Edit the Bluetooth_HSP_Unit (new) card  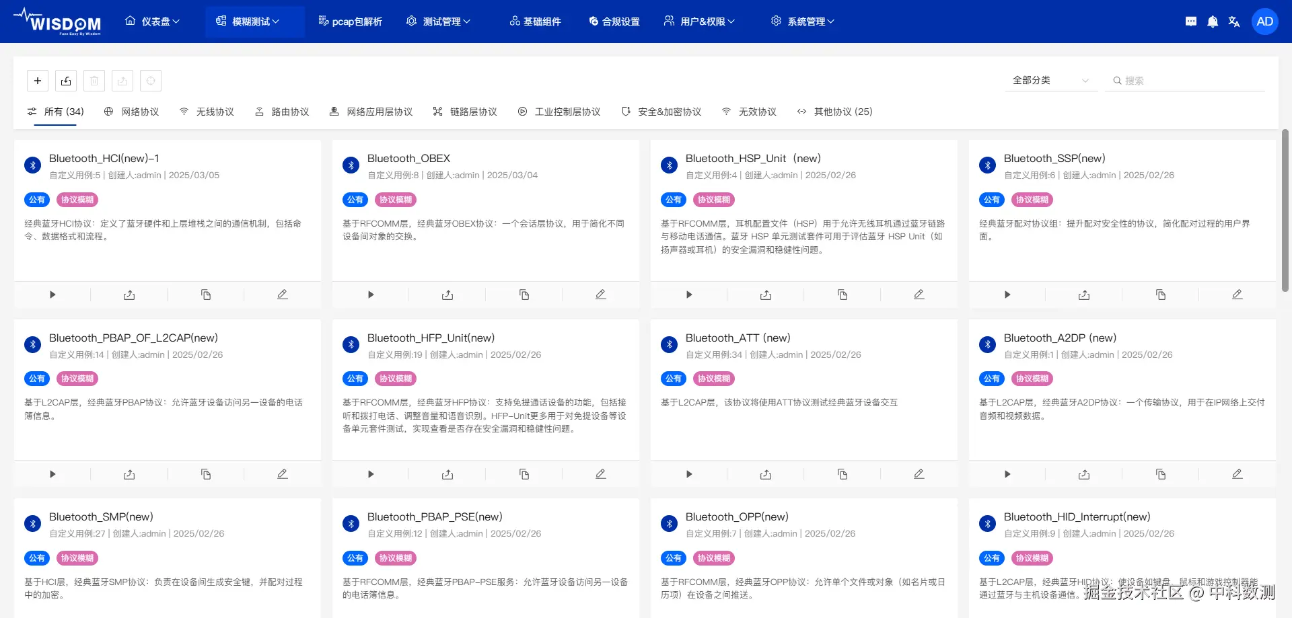[919, 295]
